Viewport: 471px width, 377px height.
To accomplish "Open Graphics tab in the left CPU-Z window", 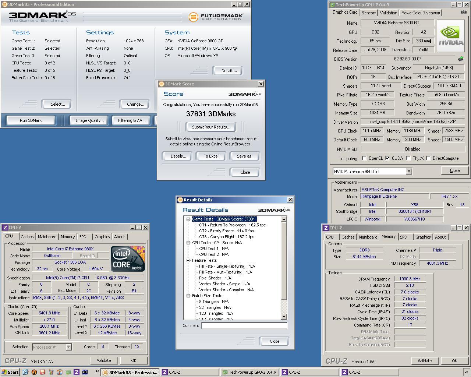I will click(102, 237).
